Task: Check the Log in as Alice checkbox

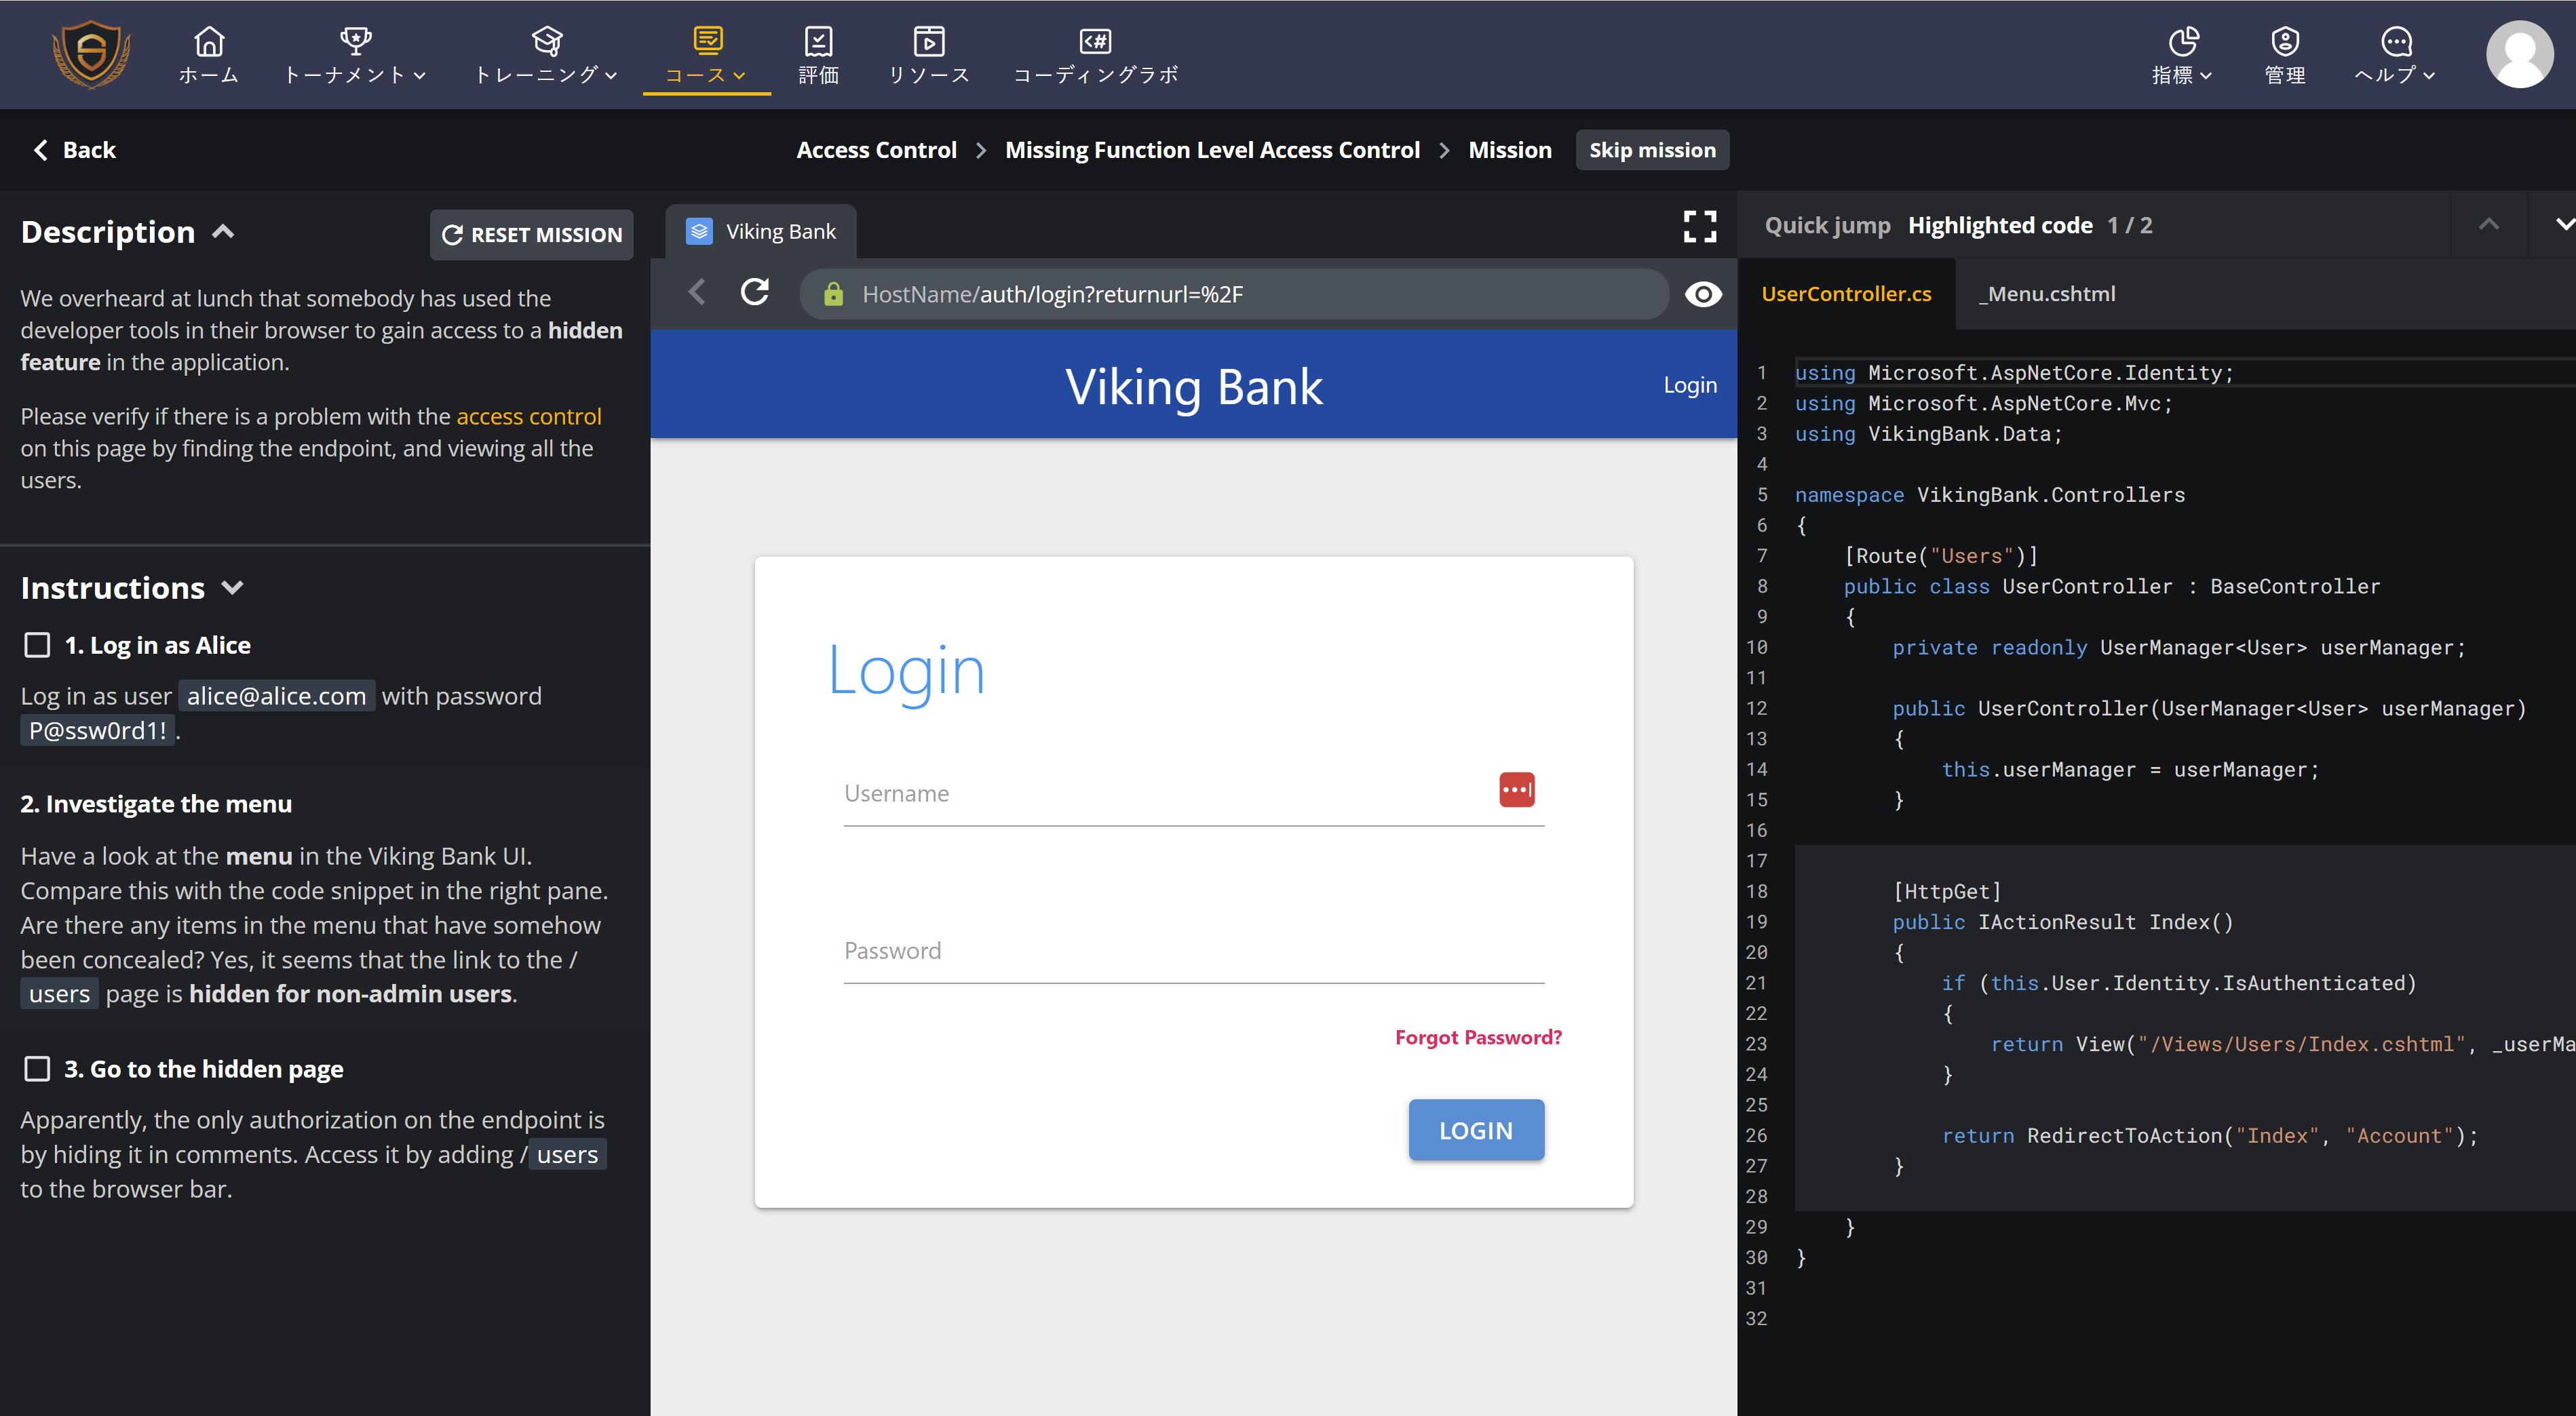Action: point(37,646)
